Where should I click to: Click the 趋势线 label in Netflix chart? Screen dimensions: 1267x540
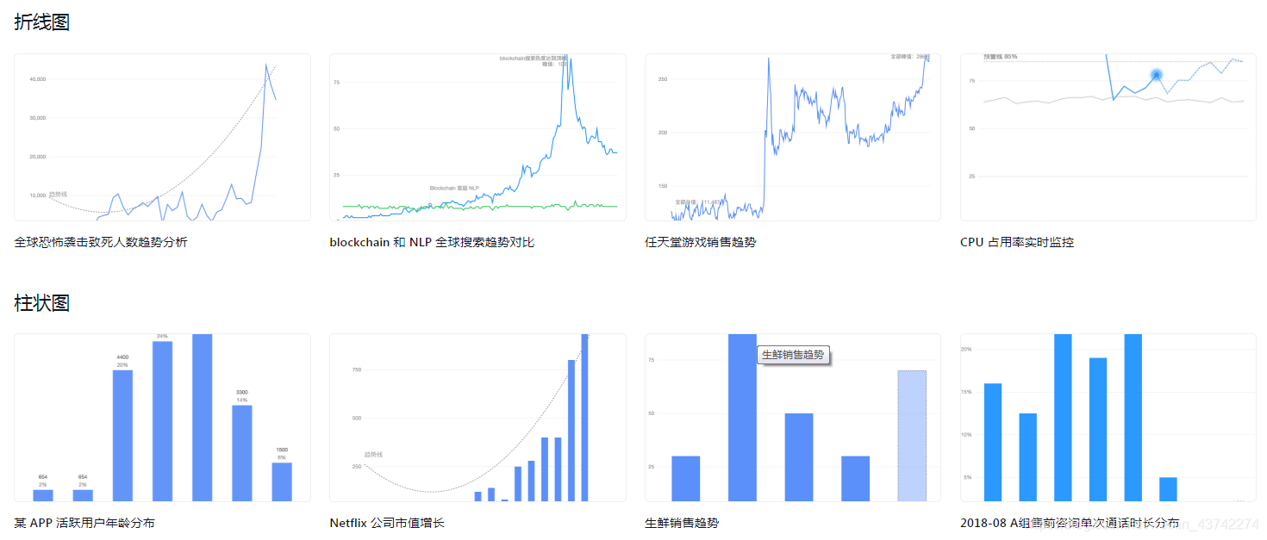pos(373,455)
